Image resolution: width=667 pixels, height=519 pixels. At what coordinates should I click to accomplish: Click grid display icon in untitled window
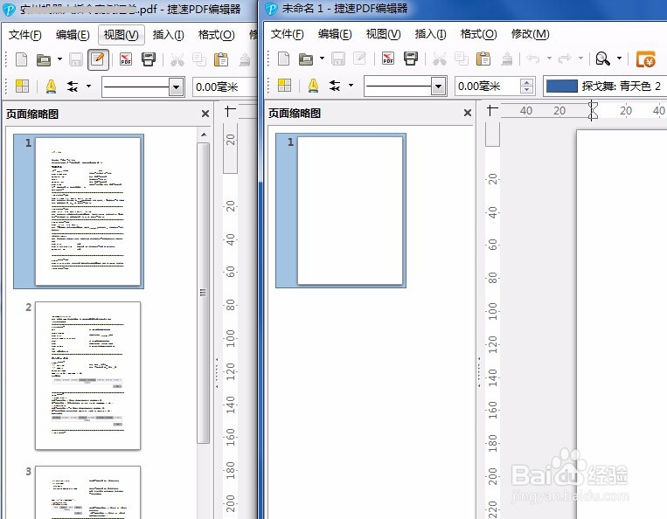pyautogui.click(x=284, y=86)
